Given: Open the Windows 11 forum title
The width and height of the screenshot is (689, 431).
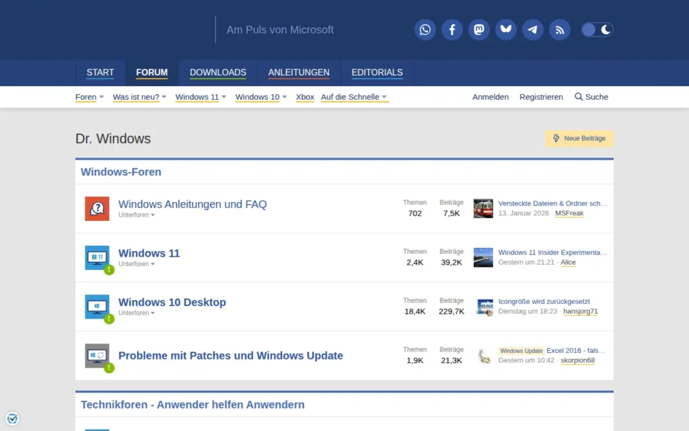Looking at the screenshot, I should pos(149,253).
